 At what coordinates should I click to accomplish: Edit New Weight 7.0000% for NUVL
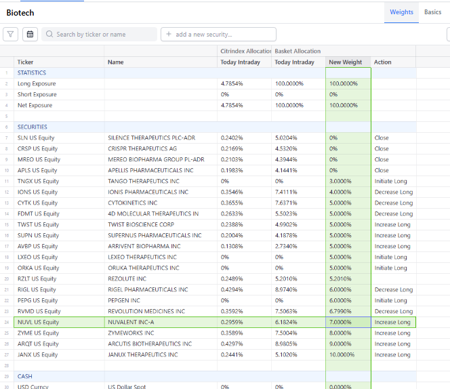click(348, 322)
